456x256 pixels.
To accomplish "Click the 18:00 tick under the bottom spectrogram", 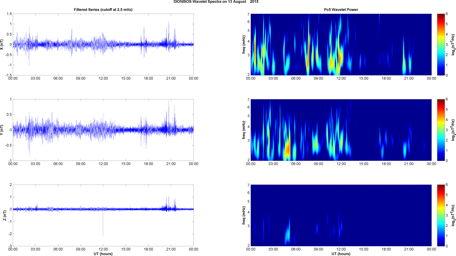I will coord(386,249).
